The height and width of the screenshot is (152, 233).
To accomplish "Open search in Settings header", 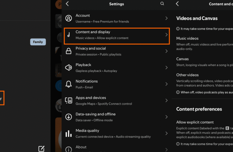I will click(x=162, y=4).
